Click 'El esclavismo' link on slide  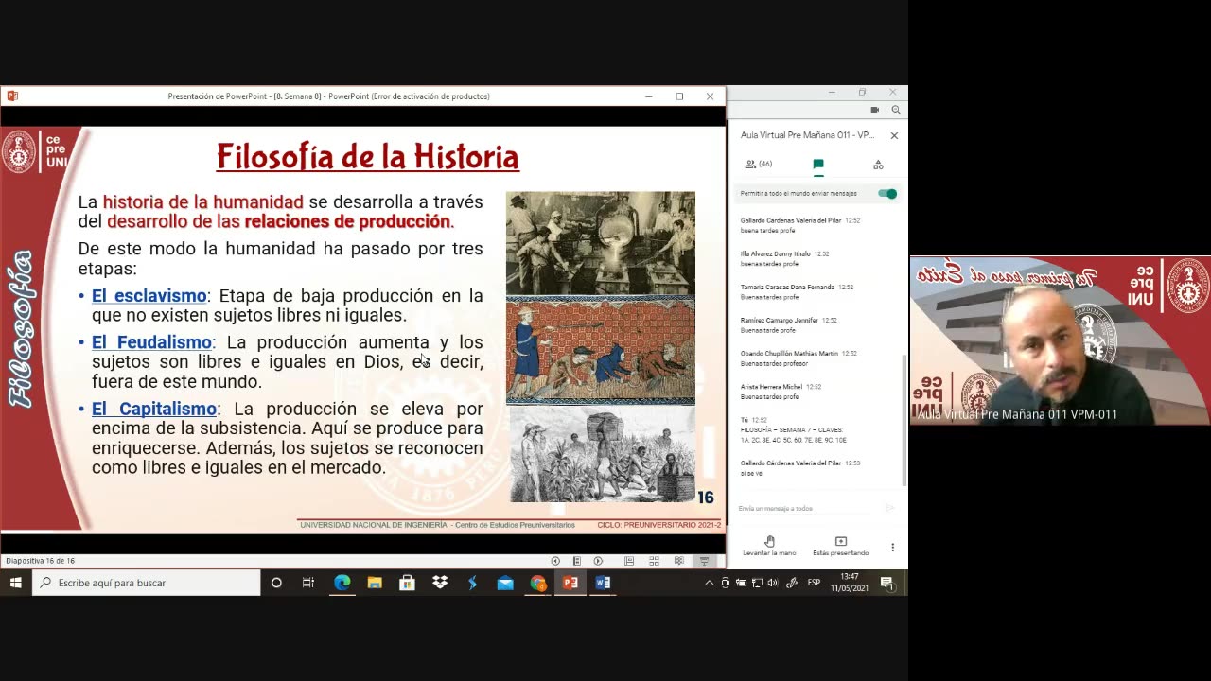149,296
